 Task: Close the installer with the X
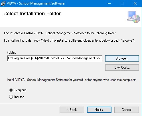click(x=135, y=3)
